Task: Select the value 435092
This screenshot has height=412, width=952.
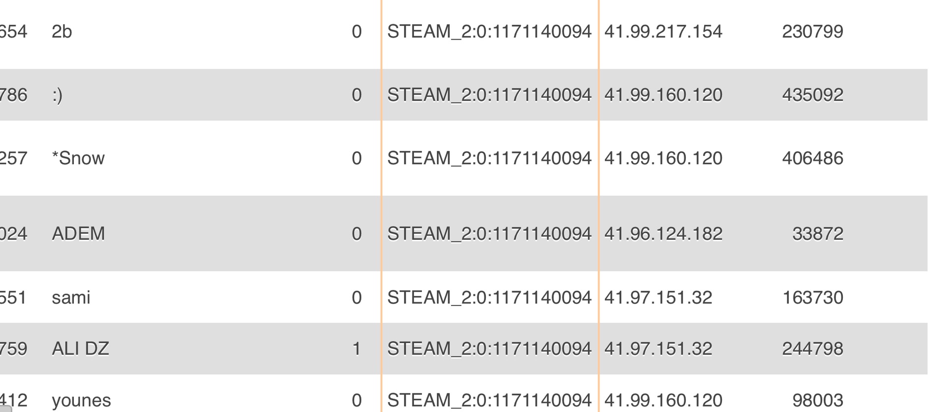Action: click(x=813, y=95)
